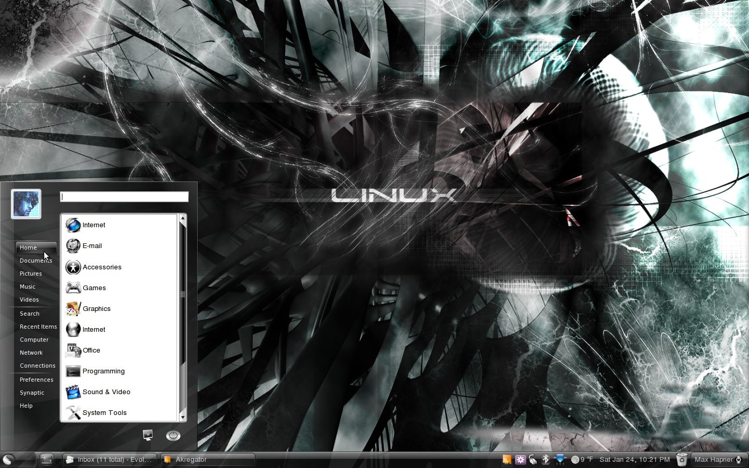Open Documents from the places list
Image resolution: width=749 pixels, height=468 pixels.
click(x=36, y=261)
